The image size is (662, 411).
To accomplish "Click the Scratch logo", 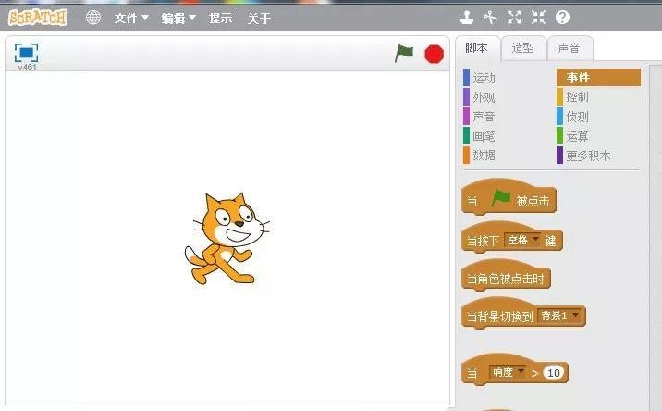I will click(x=38, y=18).
